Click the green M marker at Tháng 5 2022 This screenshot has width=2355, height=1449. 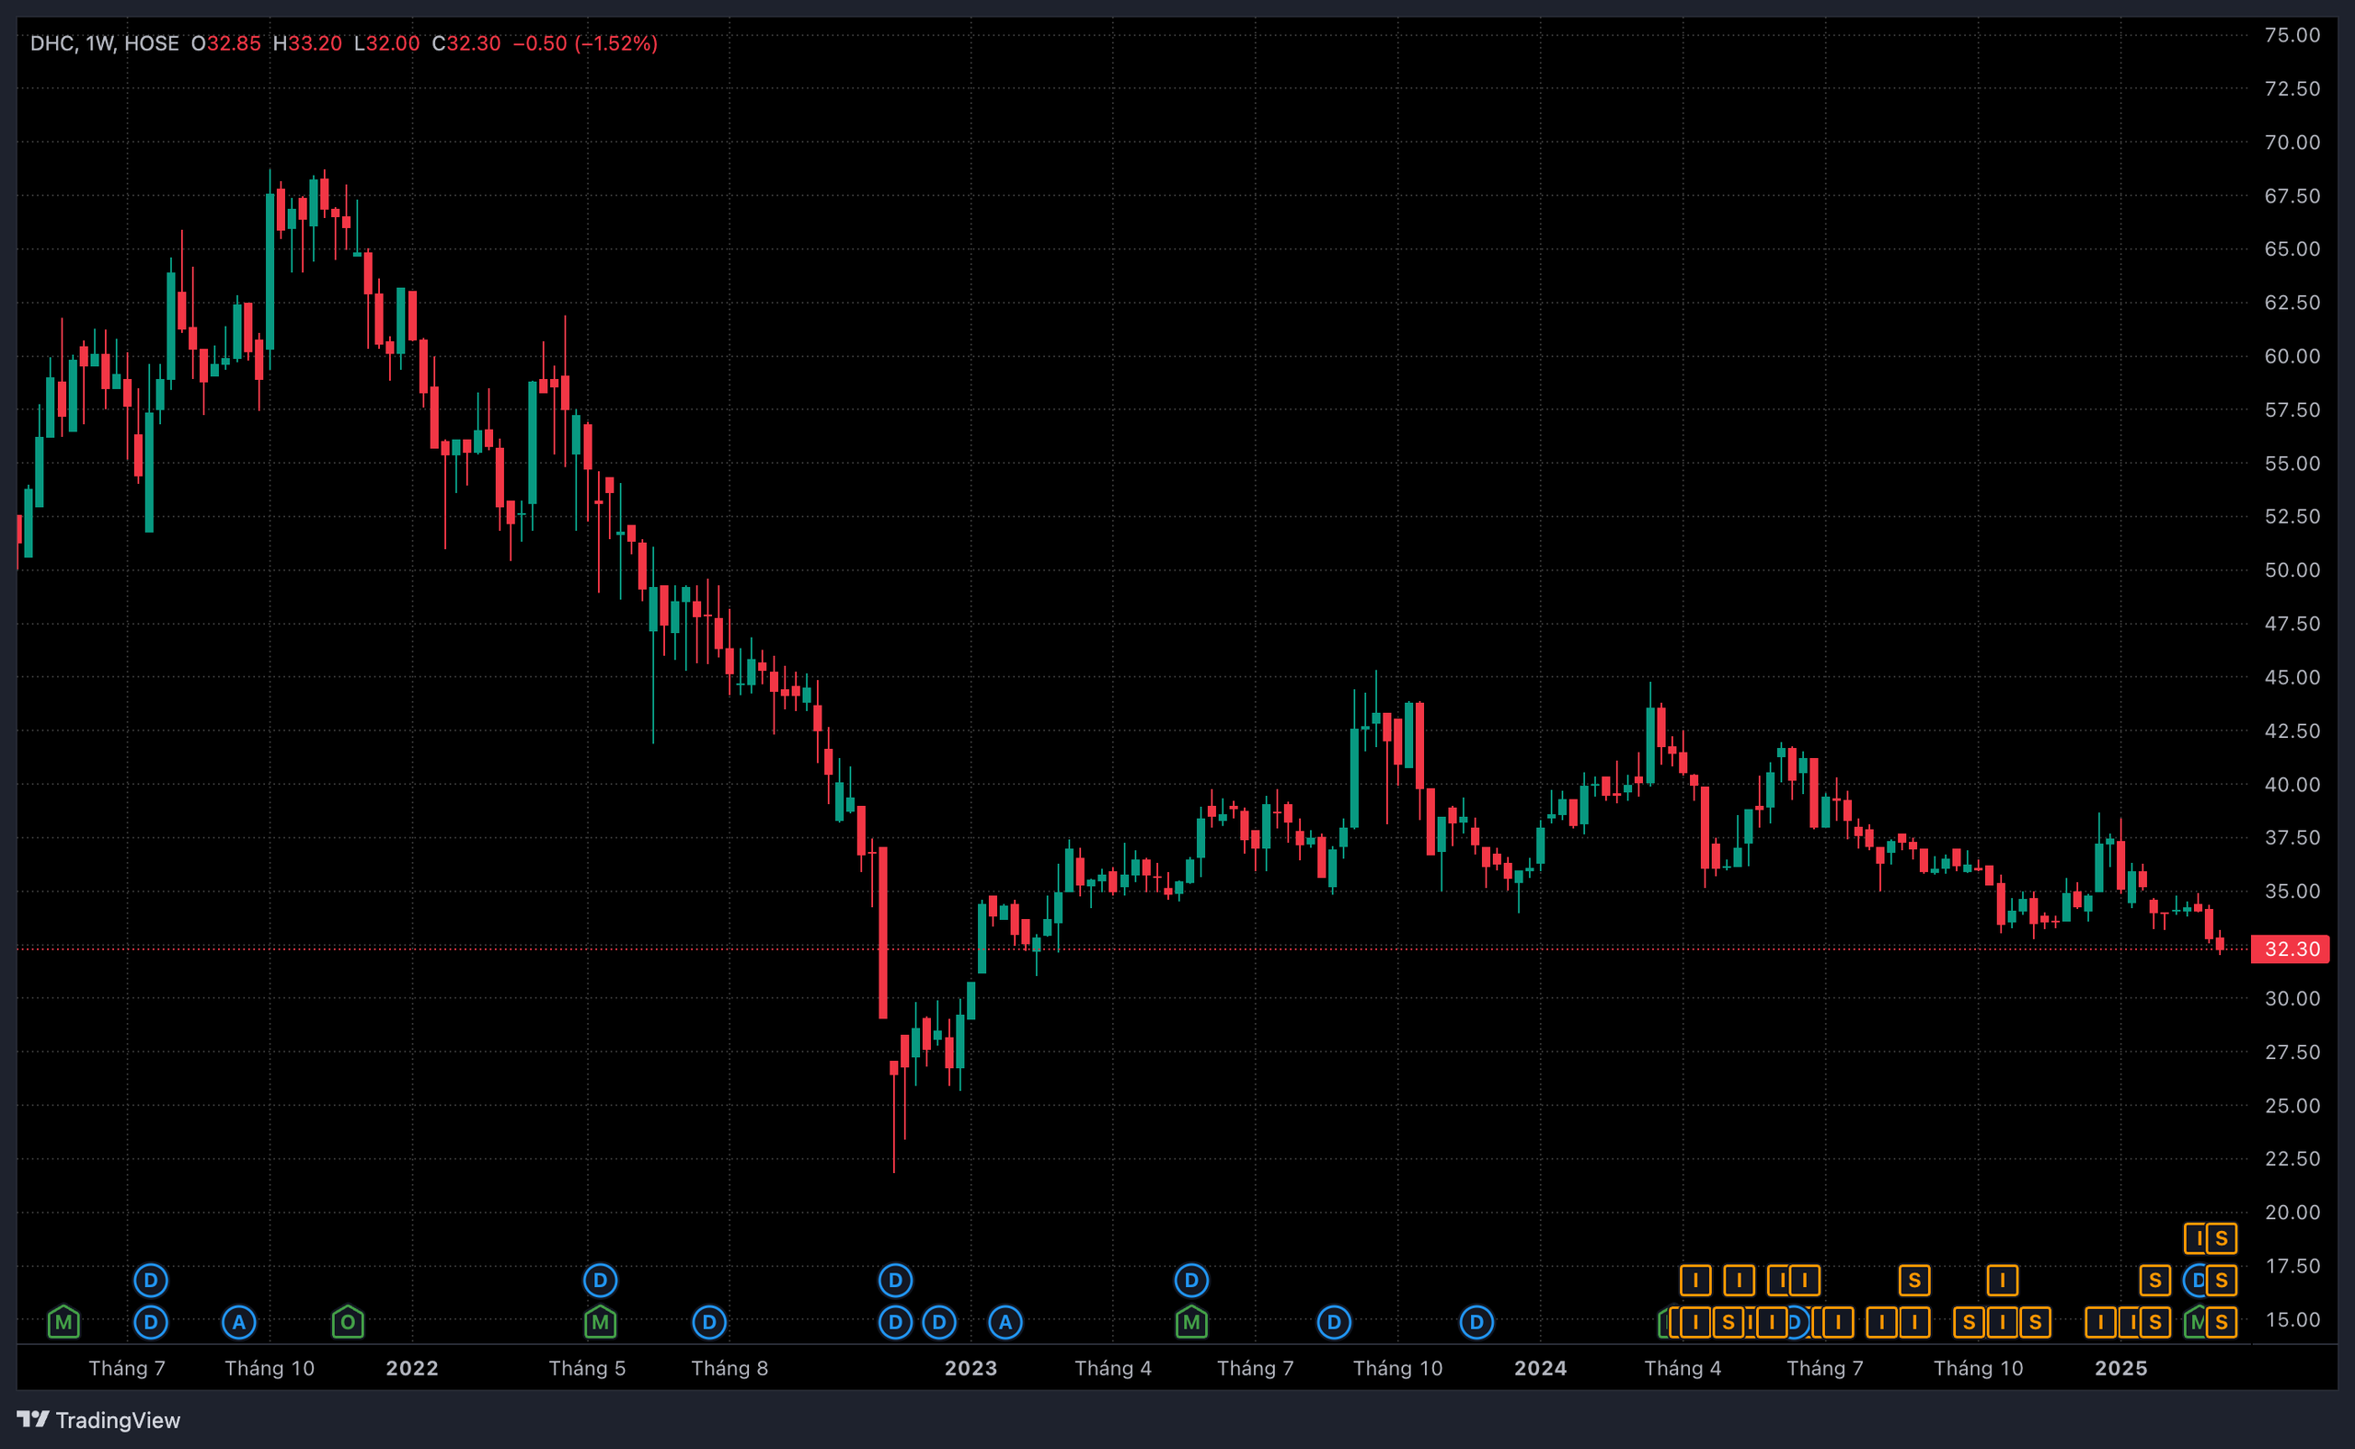(600, 1323)
